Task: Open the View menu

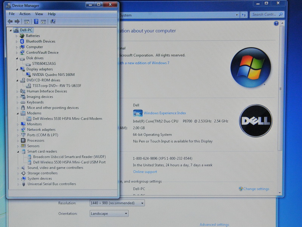Action: (x=39, y=14)
